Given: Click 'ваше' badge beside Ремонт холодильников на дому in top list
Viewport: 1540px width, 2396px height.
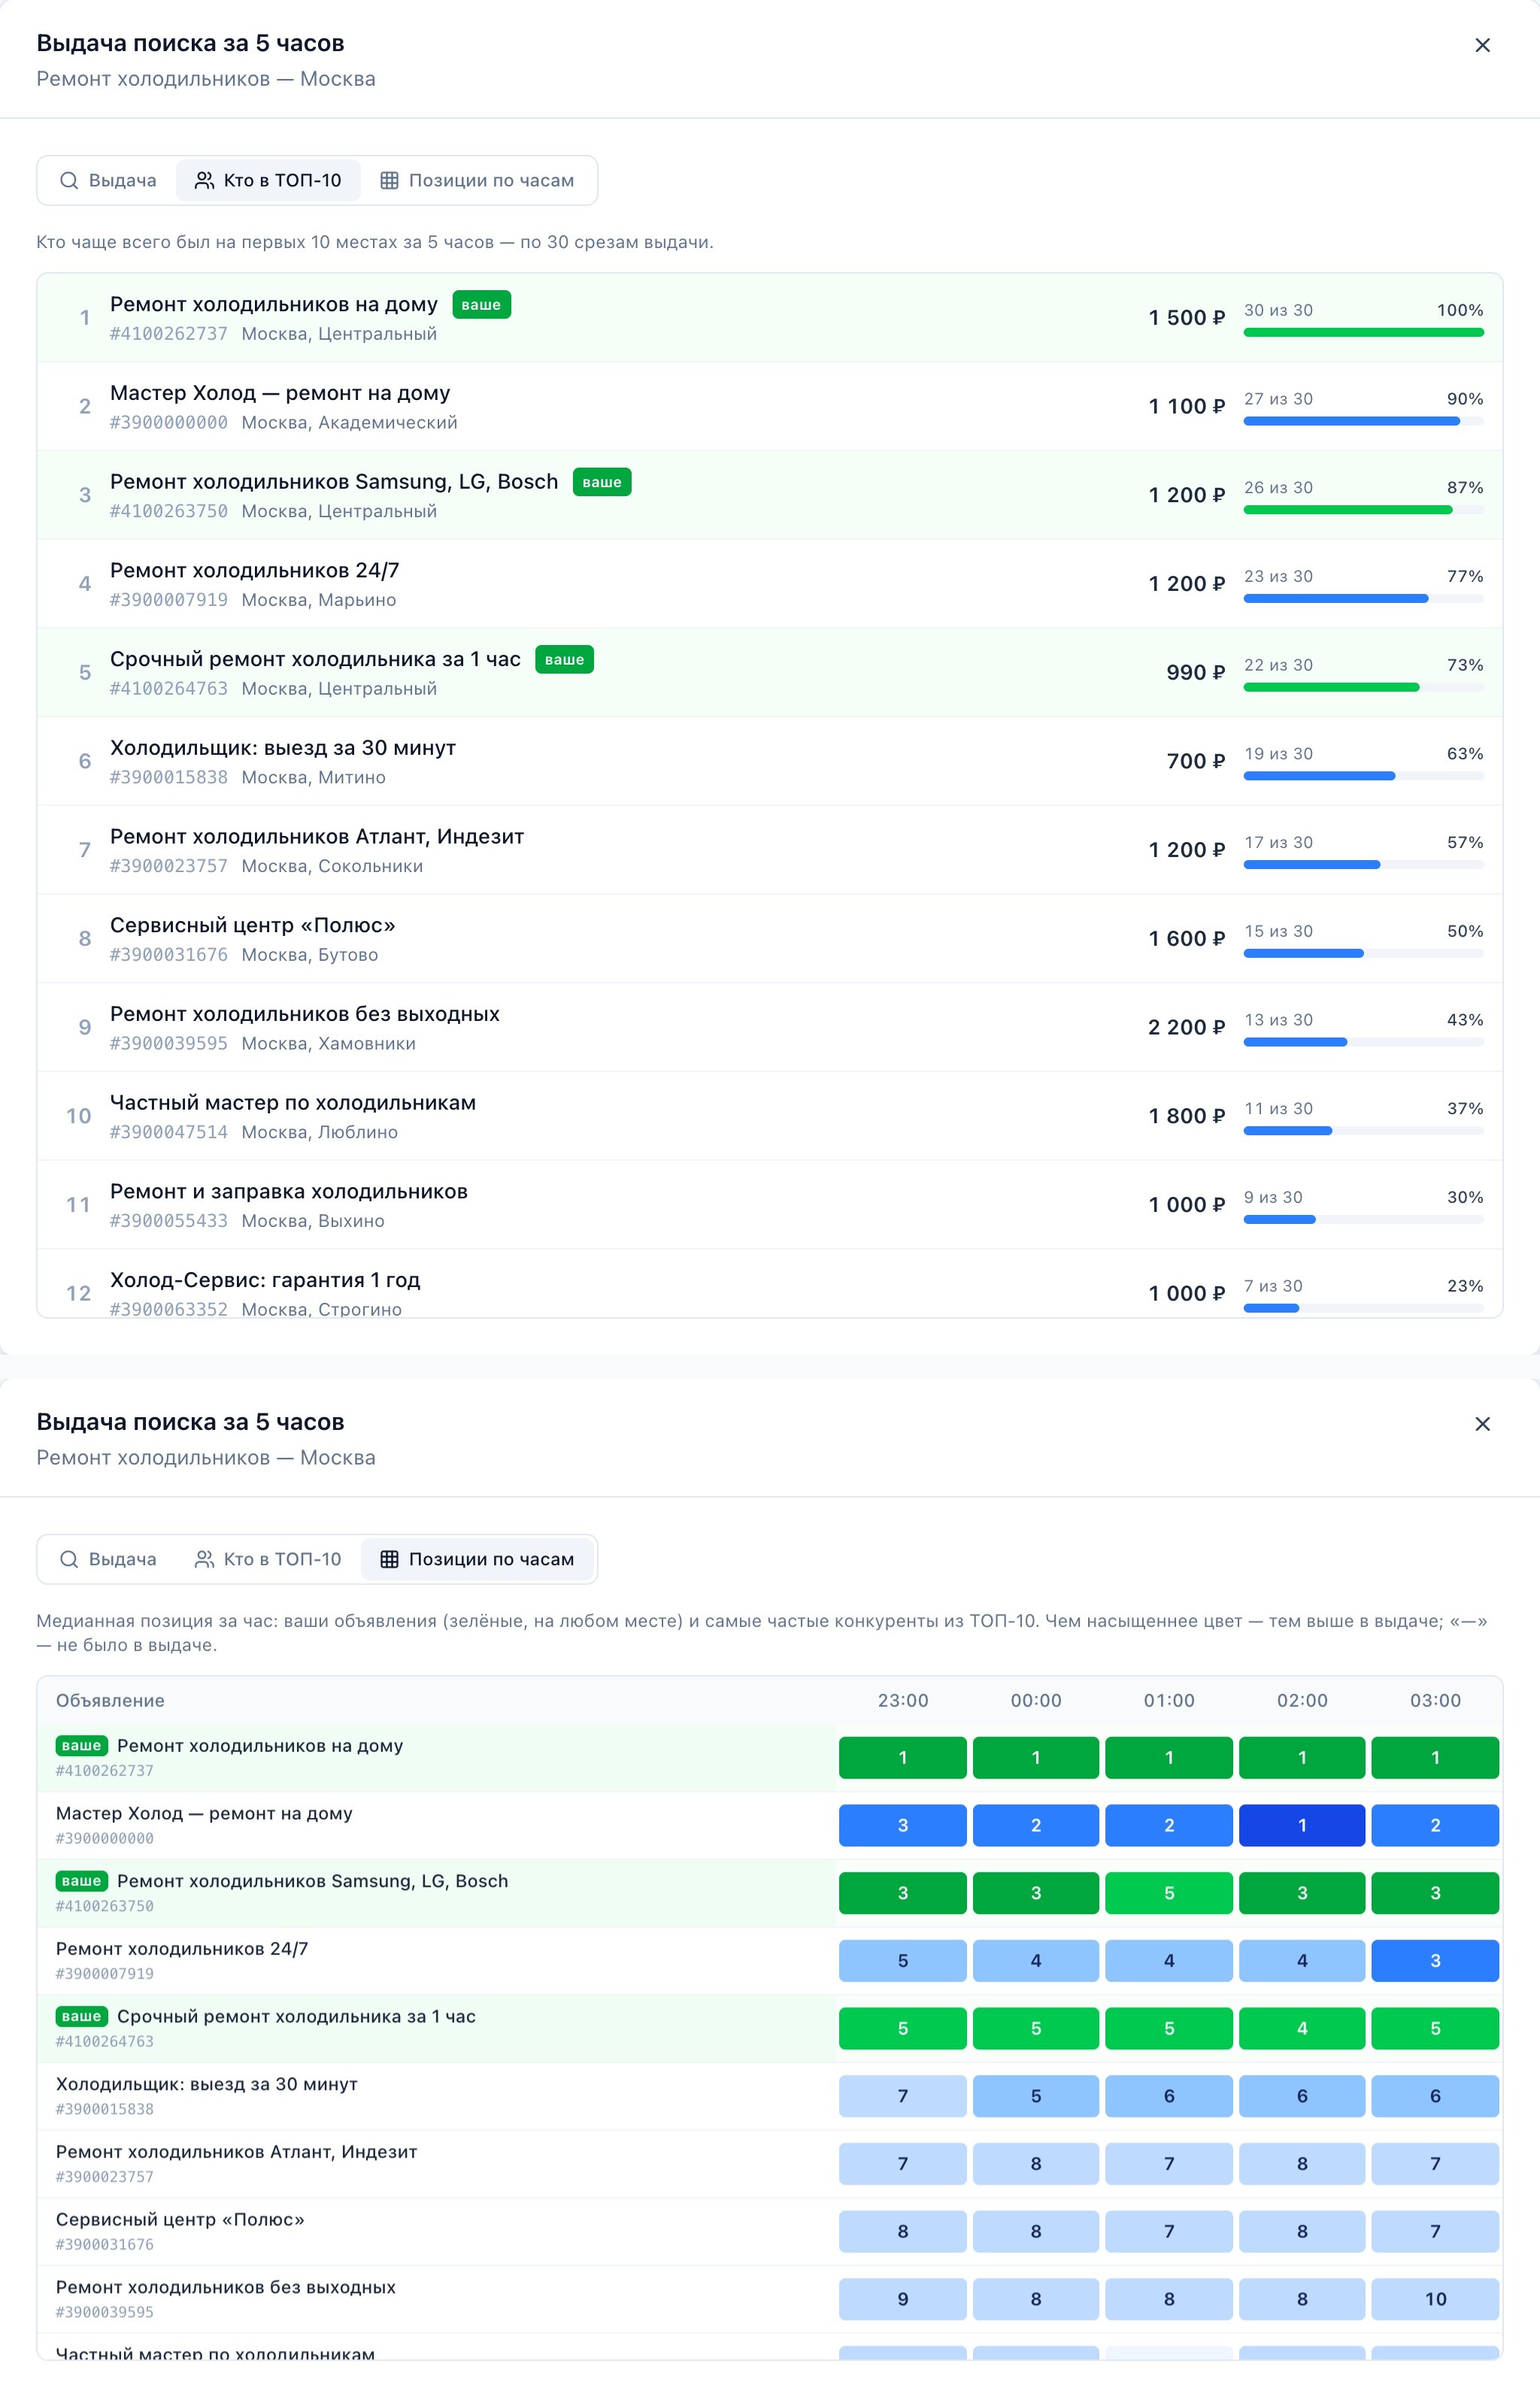Looking at the screenshot, I should [481, 305].
